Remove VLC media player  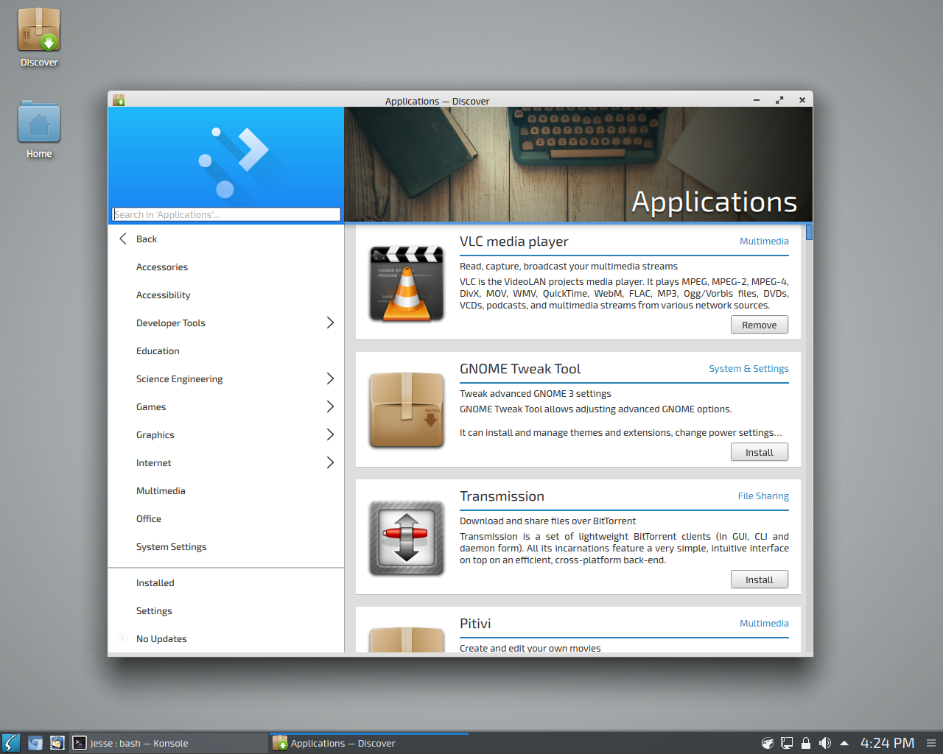(x=760, y=325)
